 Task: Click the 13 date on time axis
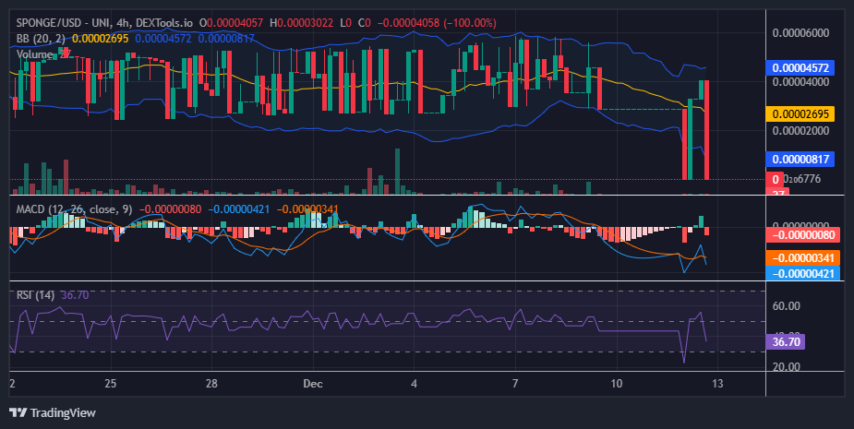pyautogui.click(x=718, y=383)
